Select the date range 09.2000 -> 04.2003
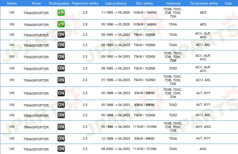This screenshot has height=154, width=238. pos(116,149)
